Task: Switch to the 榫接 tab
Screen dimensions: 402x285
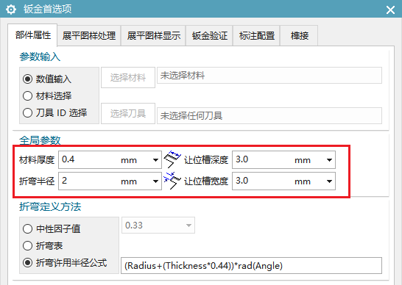Action: click(x=299, y=35)
